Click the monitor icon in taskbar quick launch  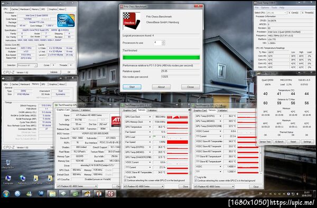(41, 194)
